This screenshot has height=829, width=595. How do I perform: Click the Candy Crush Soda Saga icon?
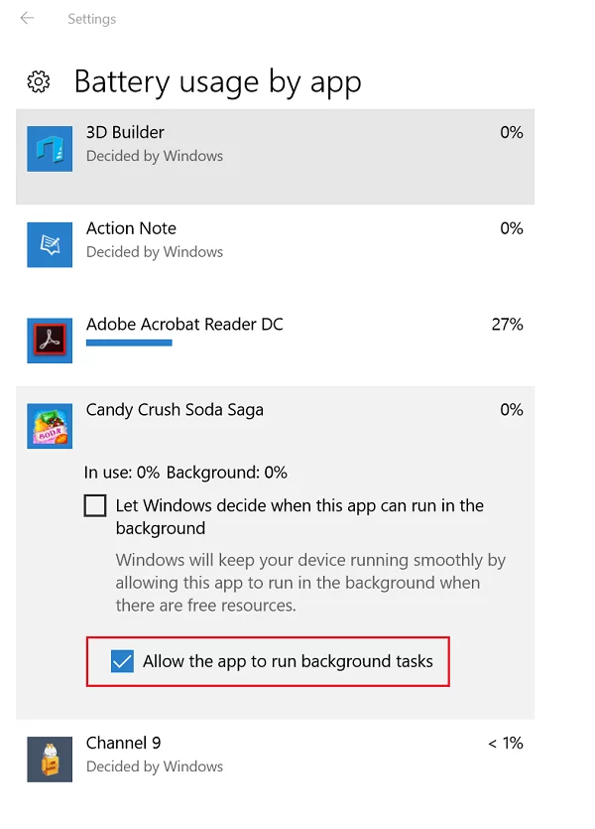[50, 427]
